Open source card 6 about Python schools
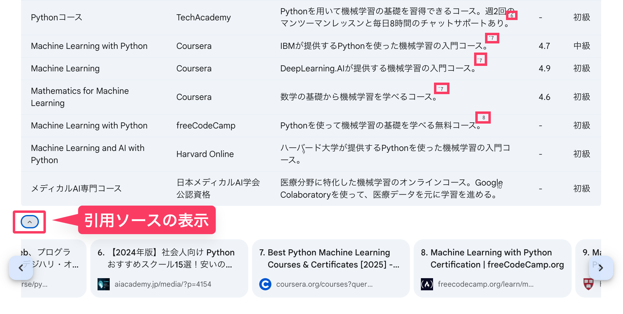 pos(169,258)
